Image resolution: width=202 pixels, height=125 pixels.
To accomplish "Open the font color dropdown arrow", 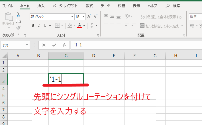I will click(x=84, y=26).
